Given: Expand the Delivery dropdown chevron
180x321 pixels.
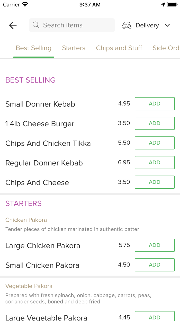Looking at the screenshot, I should pos(167,25).
